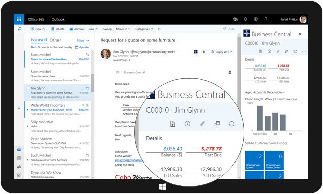Viewport: 323px width, 194px height.
Task: Click the search magnifier below the app launcher
Action: [x=19, y=29]
